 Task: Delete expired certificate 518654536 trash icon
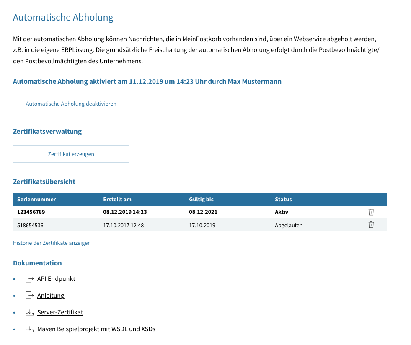coord(371,225)
